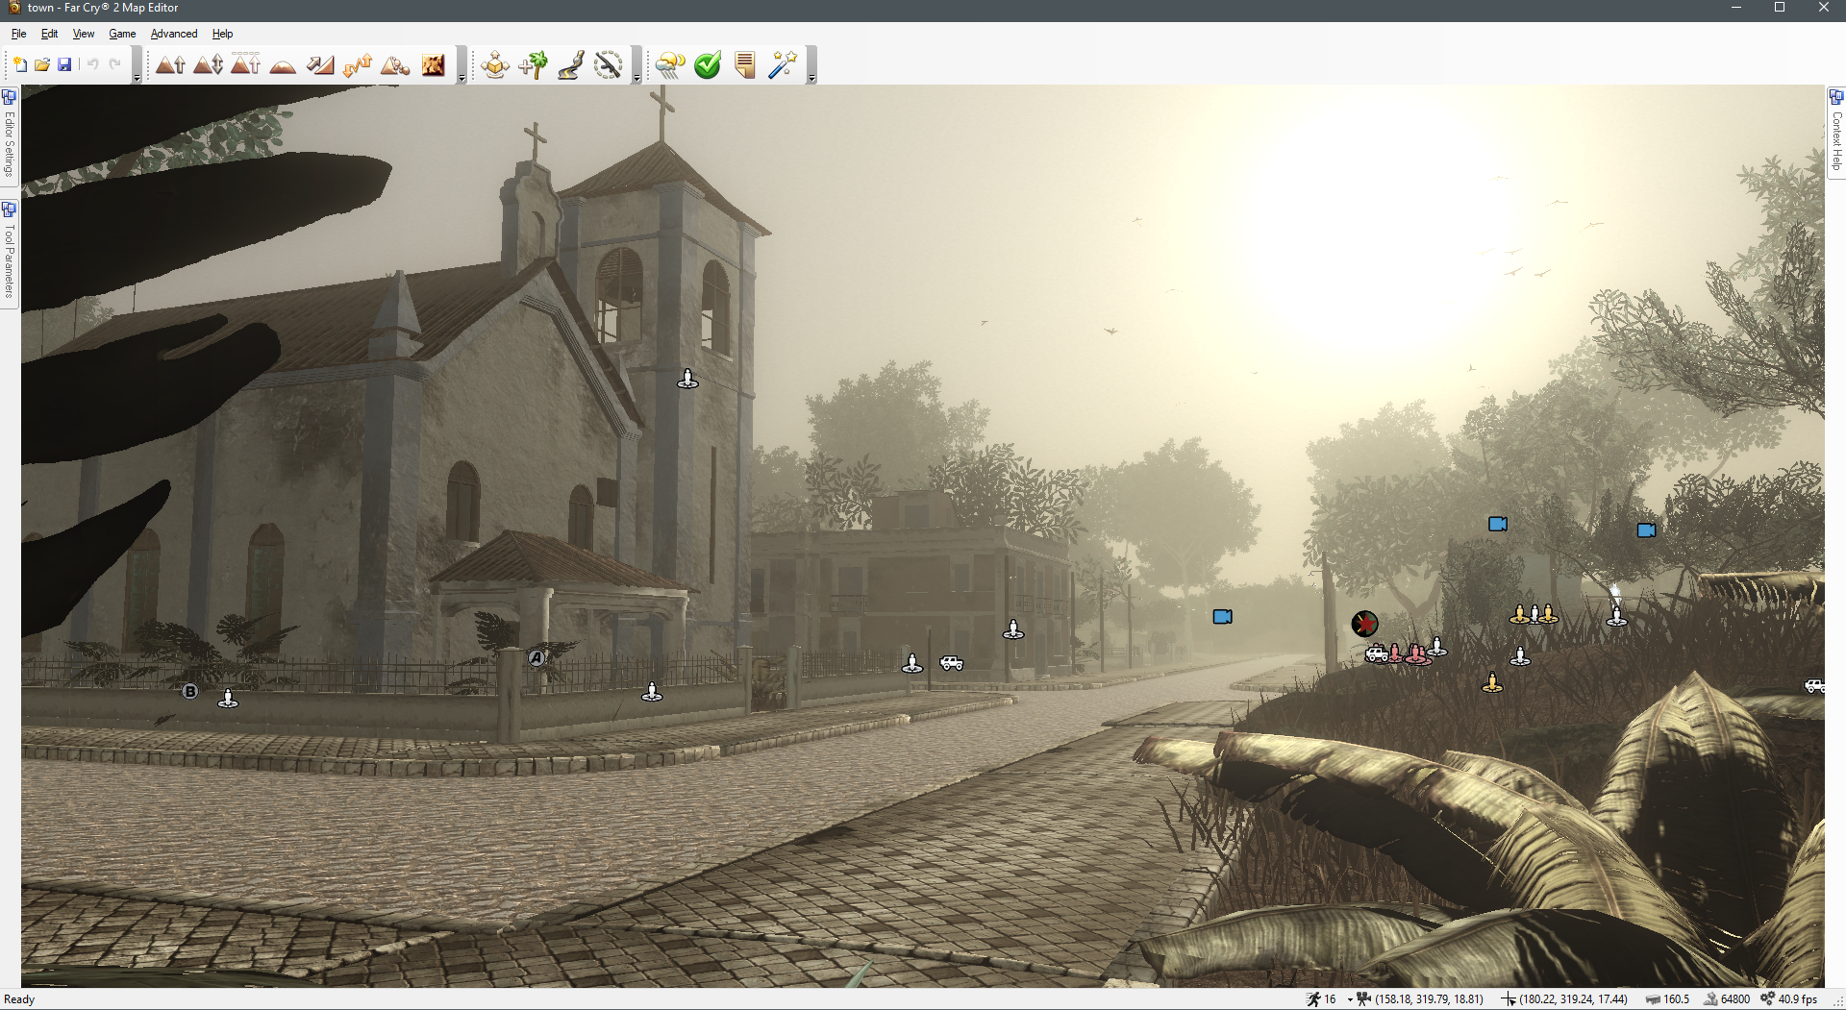Select red star marker near the tree
The image size is (1846, 1010).
click(x=1364, y=624)
